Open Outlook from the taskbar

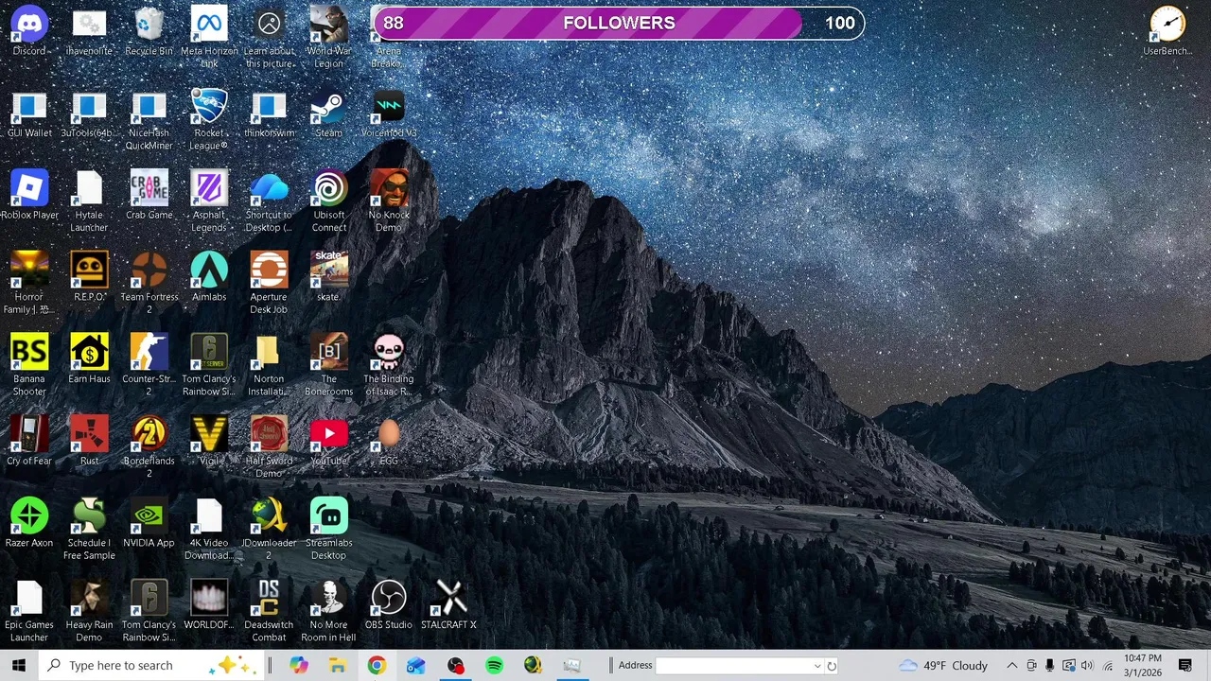(415, 666)
